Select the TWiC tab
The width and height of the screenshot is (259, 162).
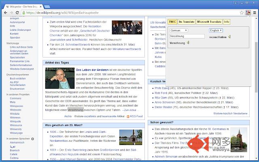173,21
